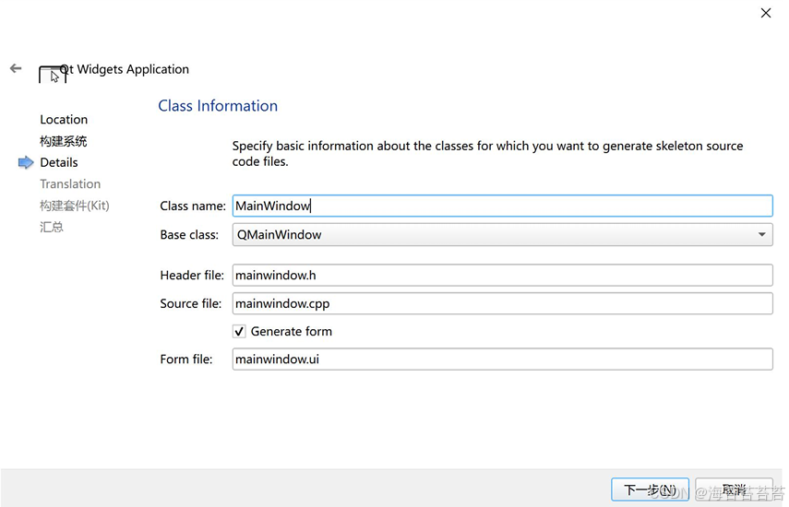Click the Class Information heading
The image size is (789, 507).
pos(218,106)
